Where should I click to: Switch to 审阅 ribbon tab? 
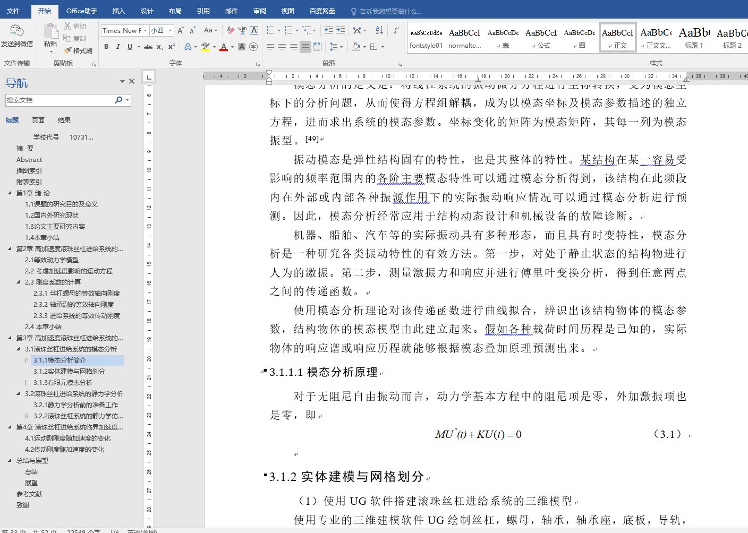(260, 11)
